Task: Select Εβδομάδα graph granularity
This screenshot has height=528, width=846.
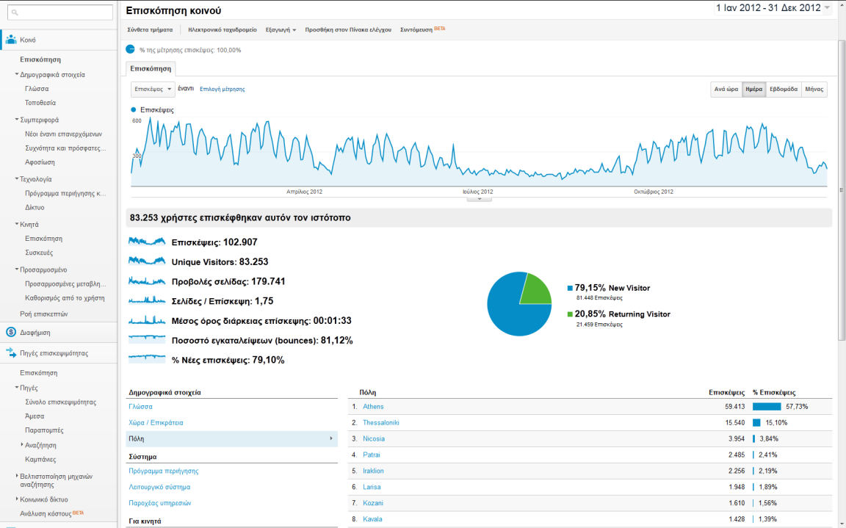Action: [x=784, y=90]
